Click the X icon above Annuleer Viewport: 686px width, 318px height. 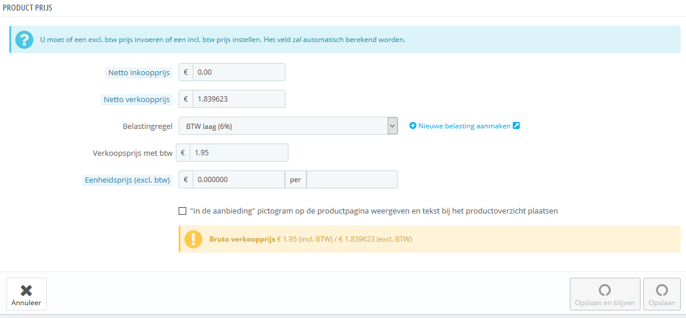26,291
